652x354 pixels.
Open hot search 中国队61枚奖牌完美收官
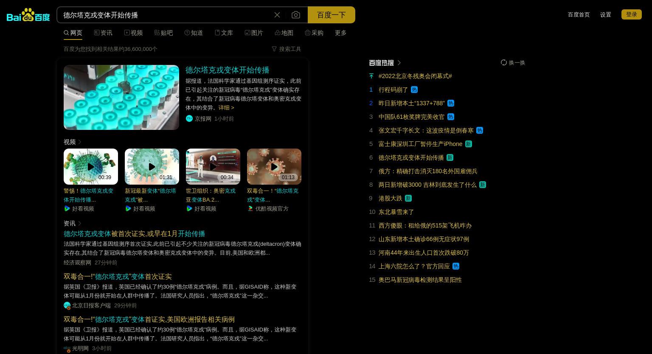(412, 117)
